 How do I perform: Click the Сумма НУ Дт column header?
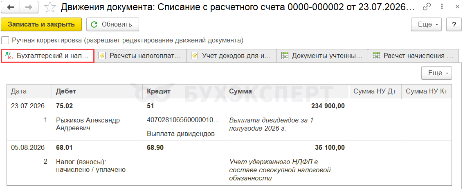click(x=375, y=91)
